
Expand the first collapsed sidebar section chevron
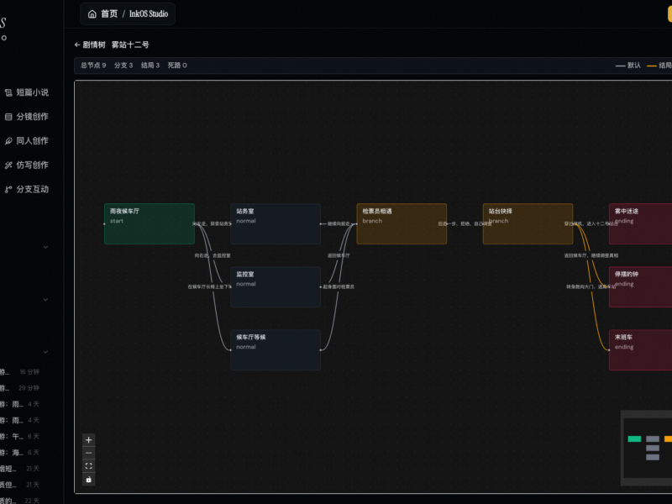pyautogui.click(x=45, y=247)
